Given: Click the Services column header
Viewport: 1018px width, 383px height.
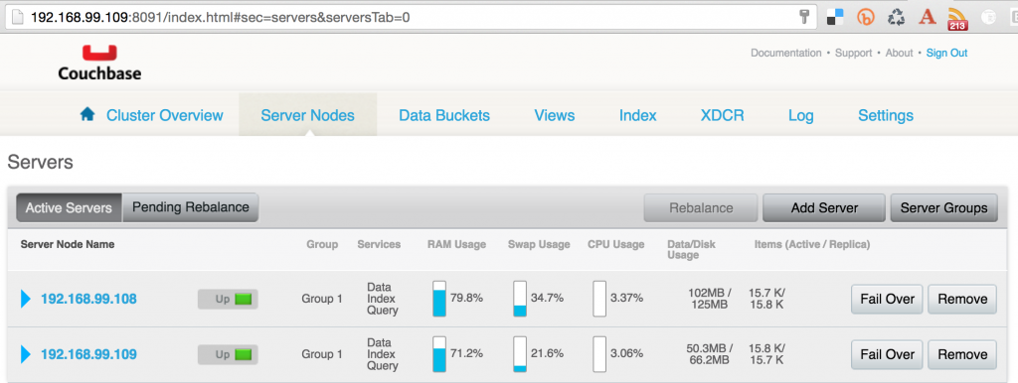Looking at the screenshot, I should pos(379,244).
